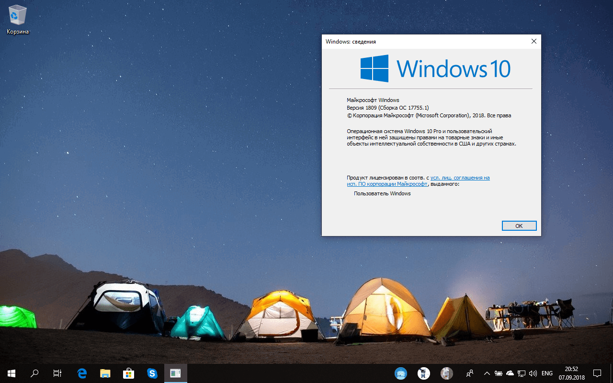Screen dimensions: 613x383
Task: Switch to the active winver window on taskbar
Action: (175, 373)
